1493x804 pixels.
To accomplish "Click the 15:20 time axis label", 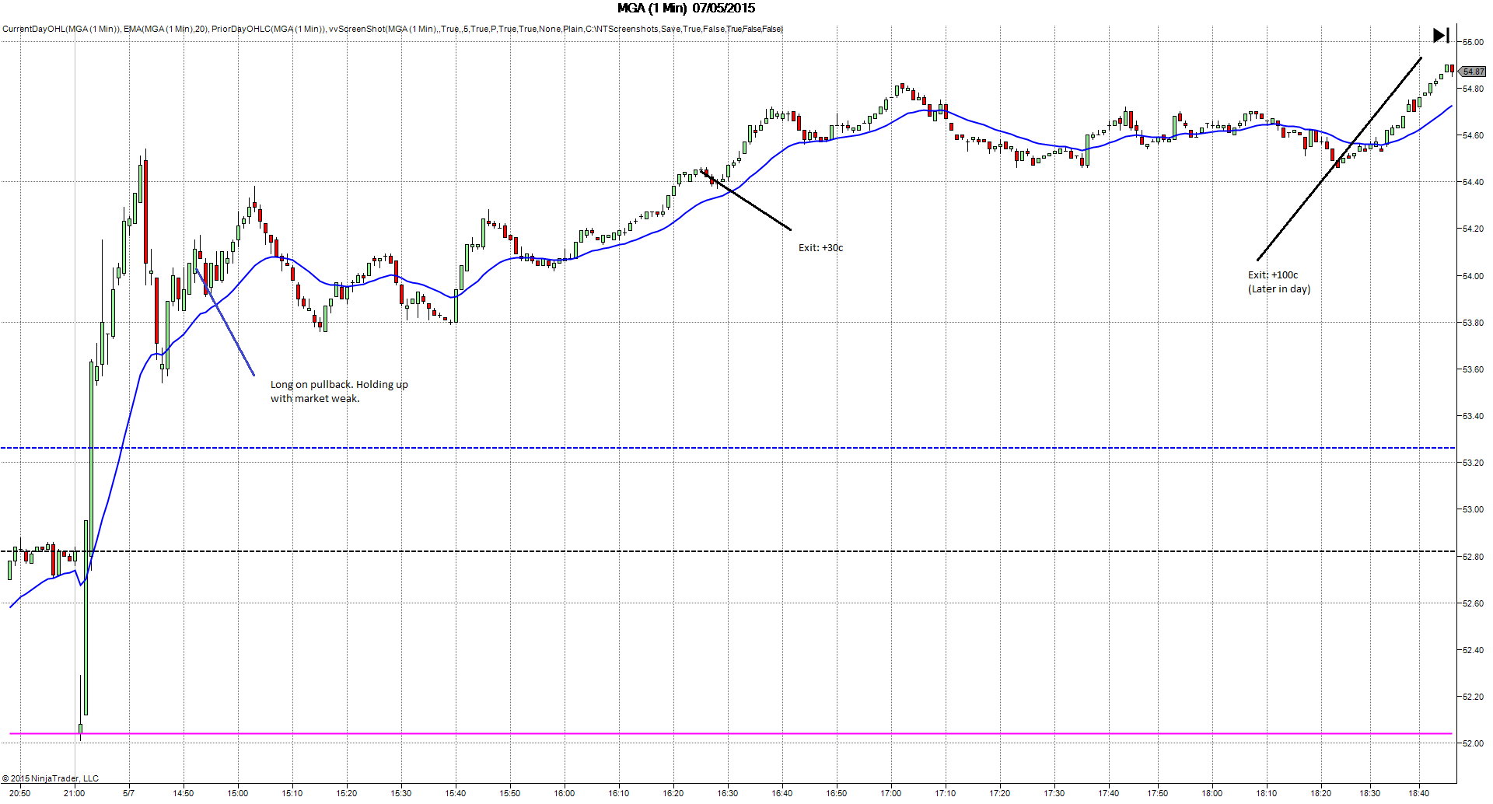I will [x=347, y=793].
